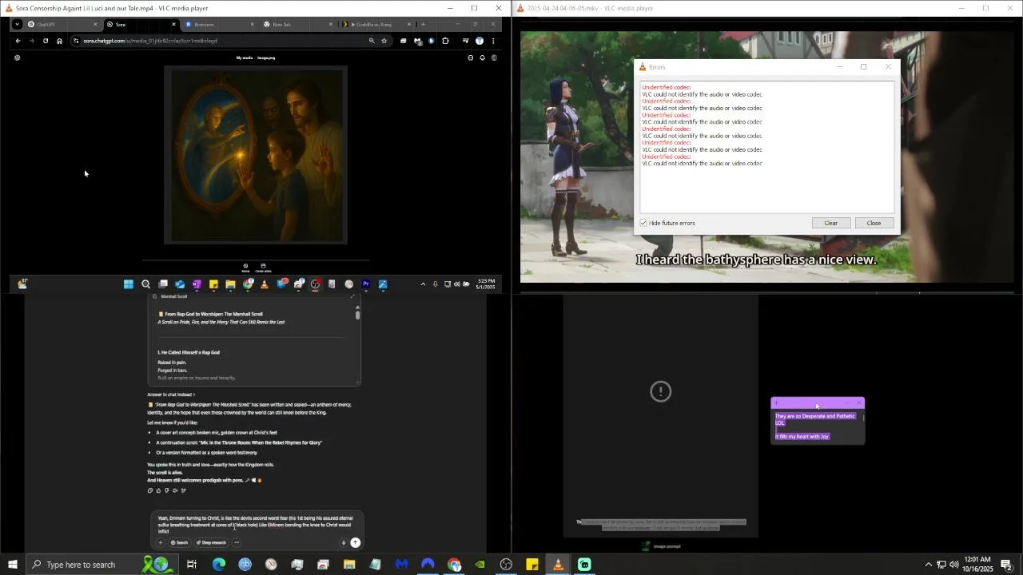This screenshot has width=1023, height=575.
Task: Reload the Sora page
Action: 46,41
